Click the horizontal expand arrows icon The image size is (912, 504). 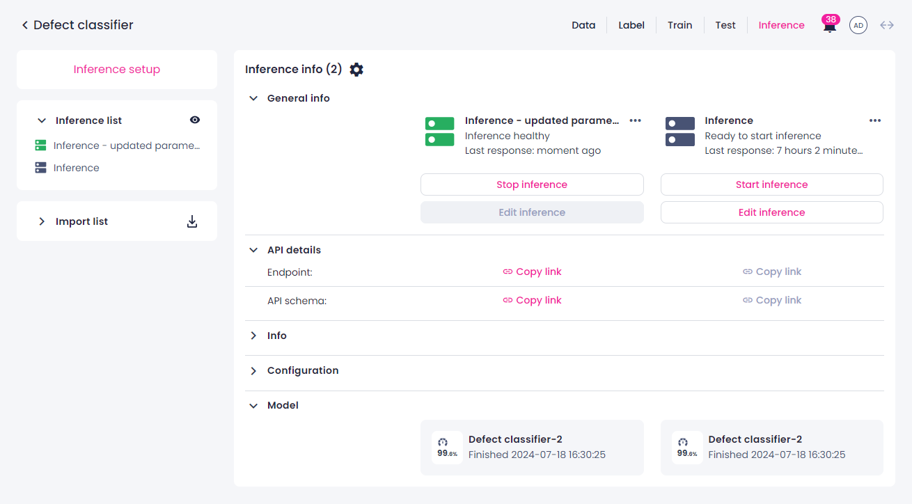(887, 25)
